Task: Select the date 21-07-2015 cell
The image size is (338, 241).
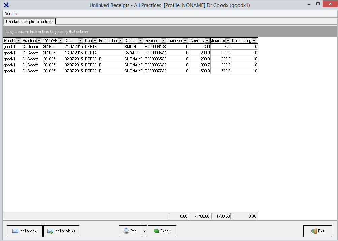Action: [74, 47]
